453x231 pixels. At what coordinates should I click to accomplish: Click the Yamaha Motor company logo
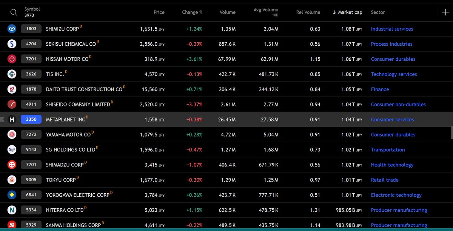point(12,134)
